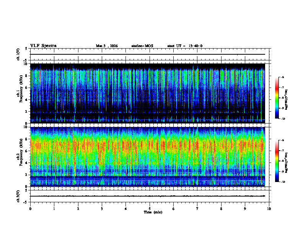Click the "8" kHz tick of ch.2

(x=26, y=139)
